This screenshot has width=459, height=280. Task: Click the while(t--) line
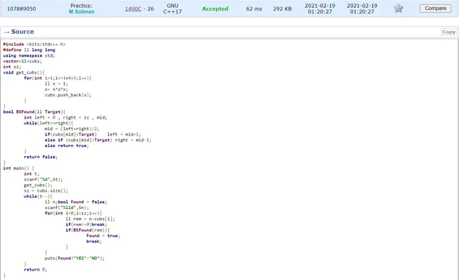(x=38, y=196)
